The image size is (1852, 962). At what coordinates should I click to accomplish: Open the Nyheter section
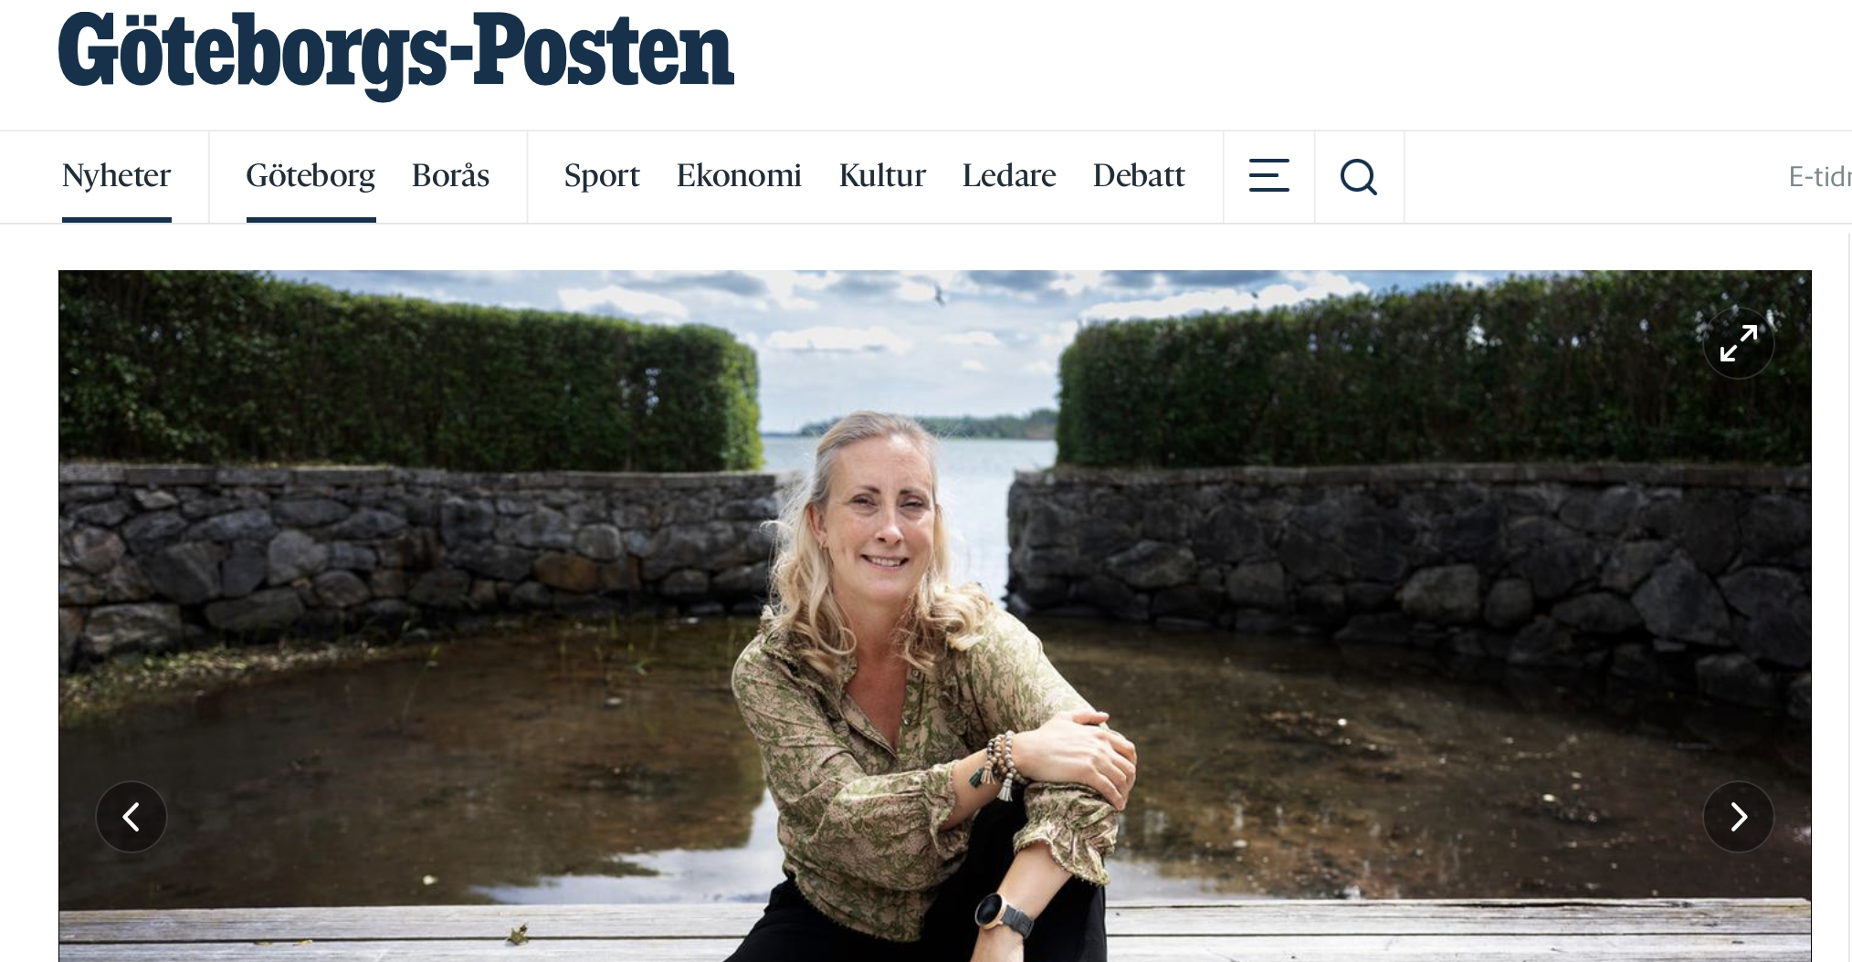click(x=116, y=175)
